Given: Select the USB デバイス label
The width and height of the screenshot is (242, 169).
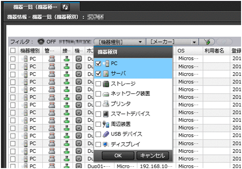Looking at the screenshot, I should coord(127,134).
